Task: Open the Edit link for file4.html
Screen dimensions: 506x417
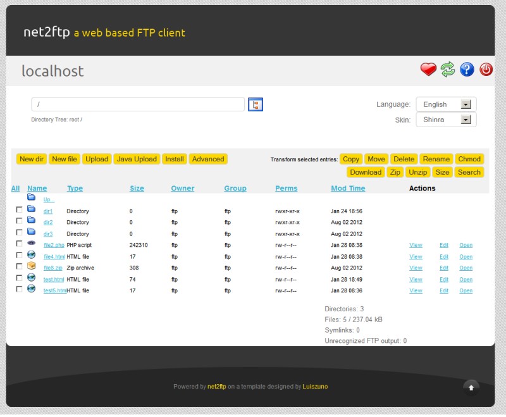Action: click(x=444, y=257)
